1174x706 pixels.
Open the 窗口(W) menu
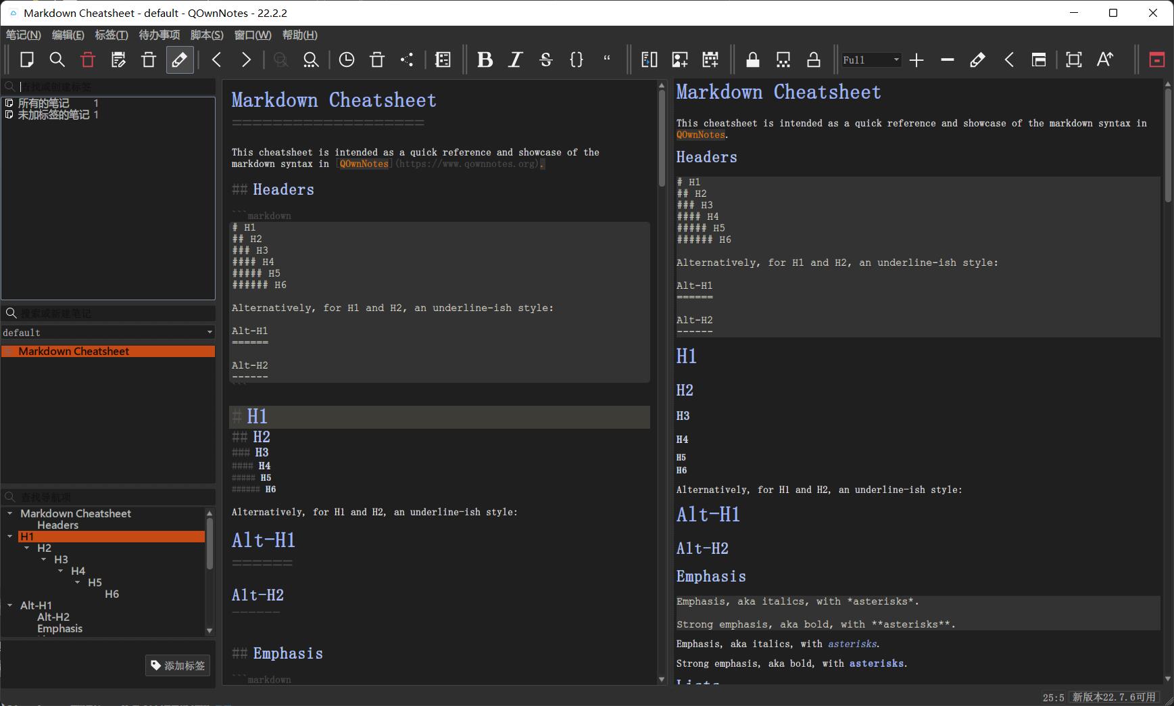pyautogui.click(x=252, y=35)
